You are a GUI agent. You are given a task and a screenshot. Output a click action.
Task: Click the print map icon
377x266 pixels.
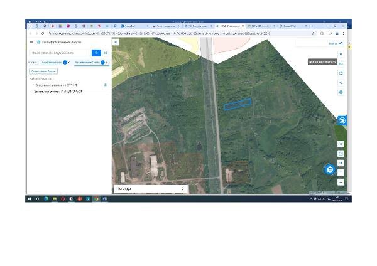tap(341, 92)
